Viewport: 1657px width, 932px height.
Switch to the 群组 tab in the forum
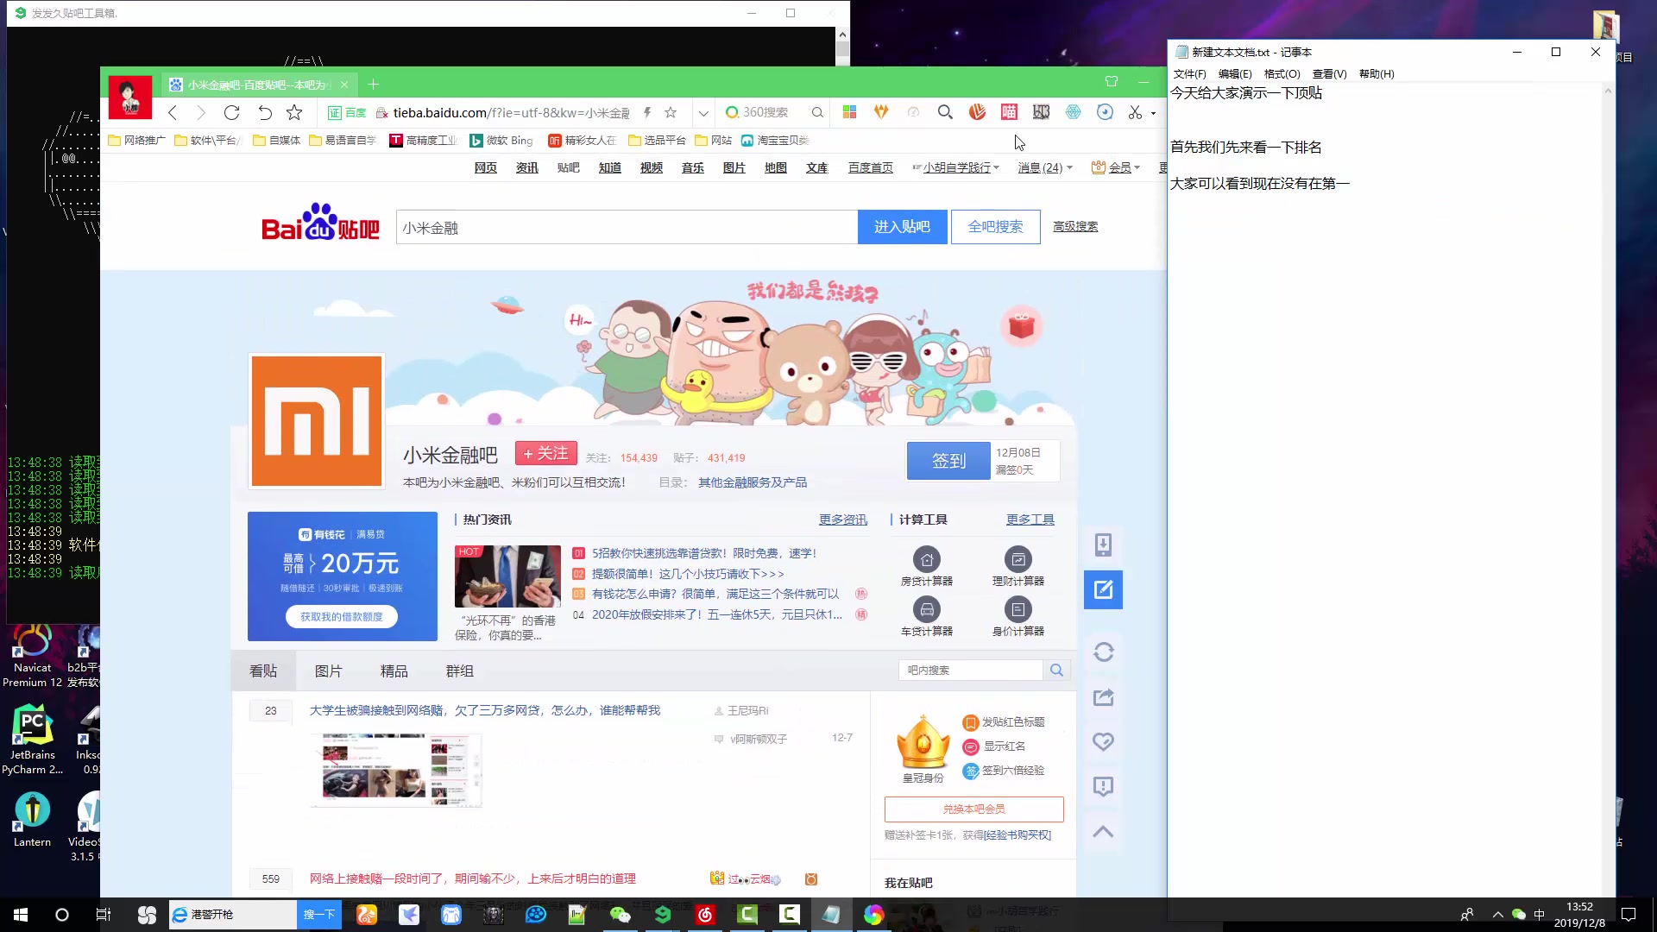pyautogui.click(x=459, y=671)
